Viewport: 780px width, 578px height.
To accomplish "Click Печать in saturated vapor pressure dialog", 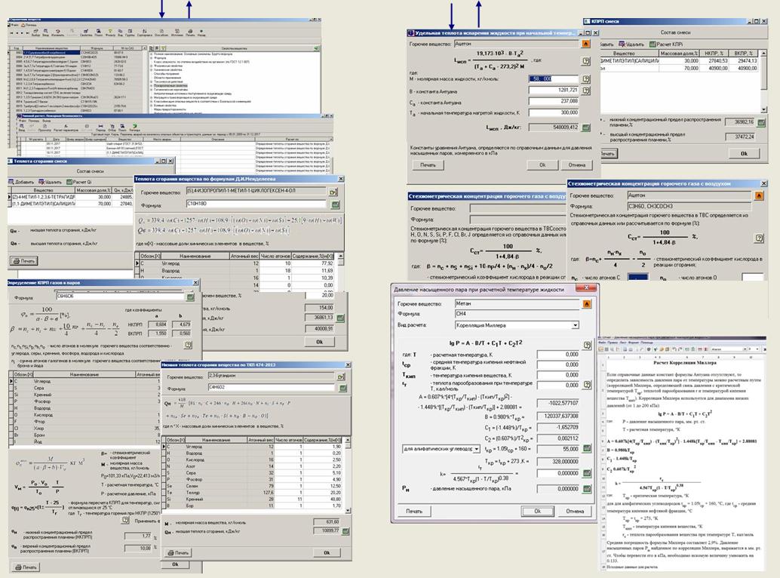I will pos(413,511).
